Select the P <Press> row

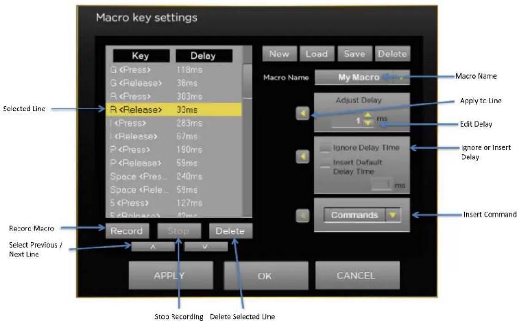(x=174, y=150)
